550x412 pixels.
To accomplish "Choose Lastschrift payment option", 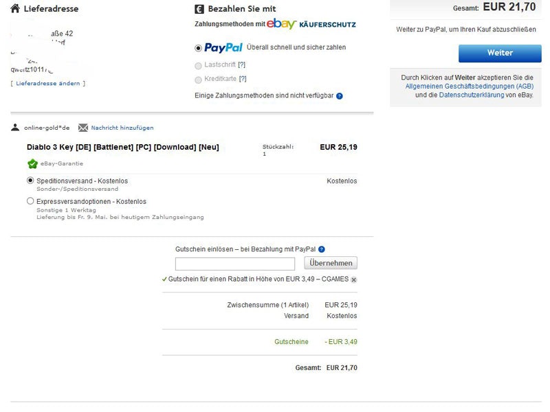I will click(x=197, y=65).
